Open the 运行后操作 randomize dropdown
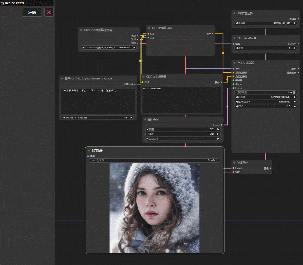 [266, 102]
